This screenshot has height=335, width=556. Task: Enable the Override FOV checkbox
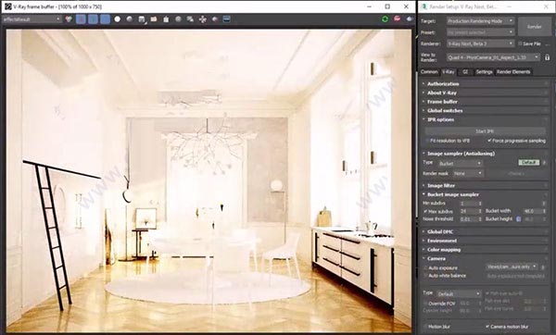[425, 304]
